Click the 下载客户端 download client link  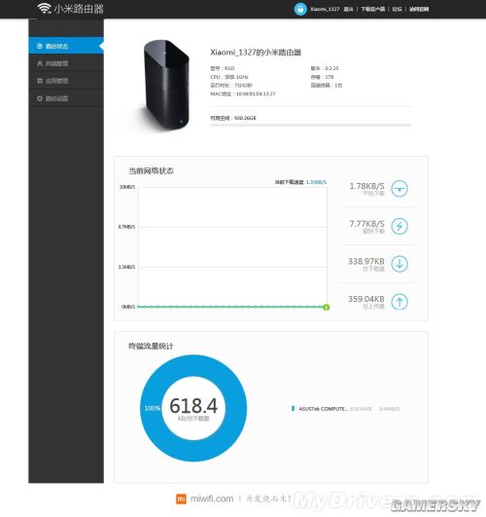click(x=372, y=9)
